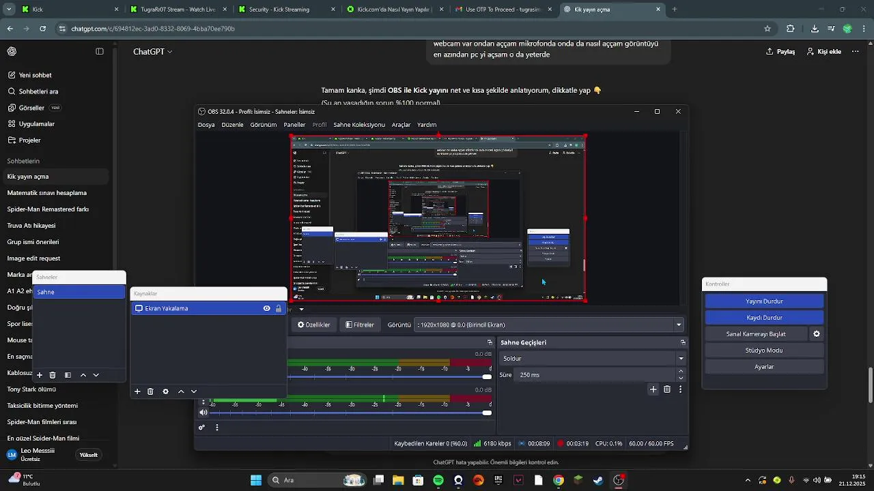Open Özellikler for selected source
The image size is (874, 491).
click(314, 325)
